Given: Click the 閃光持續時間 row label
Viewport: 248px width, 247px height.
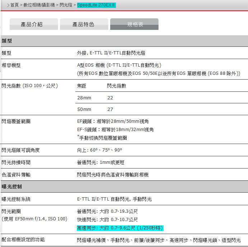Looking at the screenshot, I should click(x=16, y=162).
